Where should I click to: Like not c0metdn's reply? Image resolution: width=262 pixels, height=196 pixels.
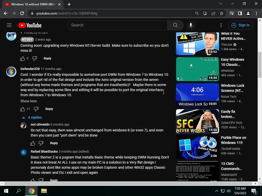click(33, 143)
